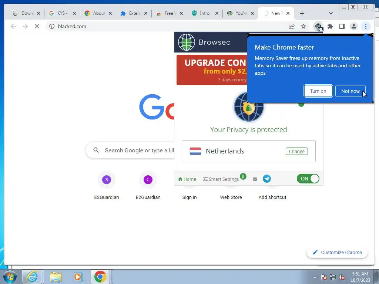This screenshot has height=284, width=379.
Task: Click the Netherlands flag icon
Action: coord(195,151)
